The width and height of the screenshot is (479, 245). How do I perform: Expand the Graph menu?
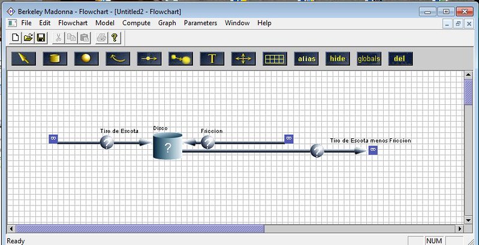167,23
